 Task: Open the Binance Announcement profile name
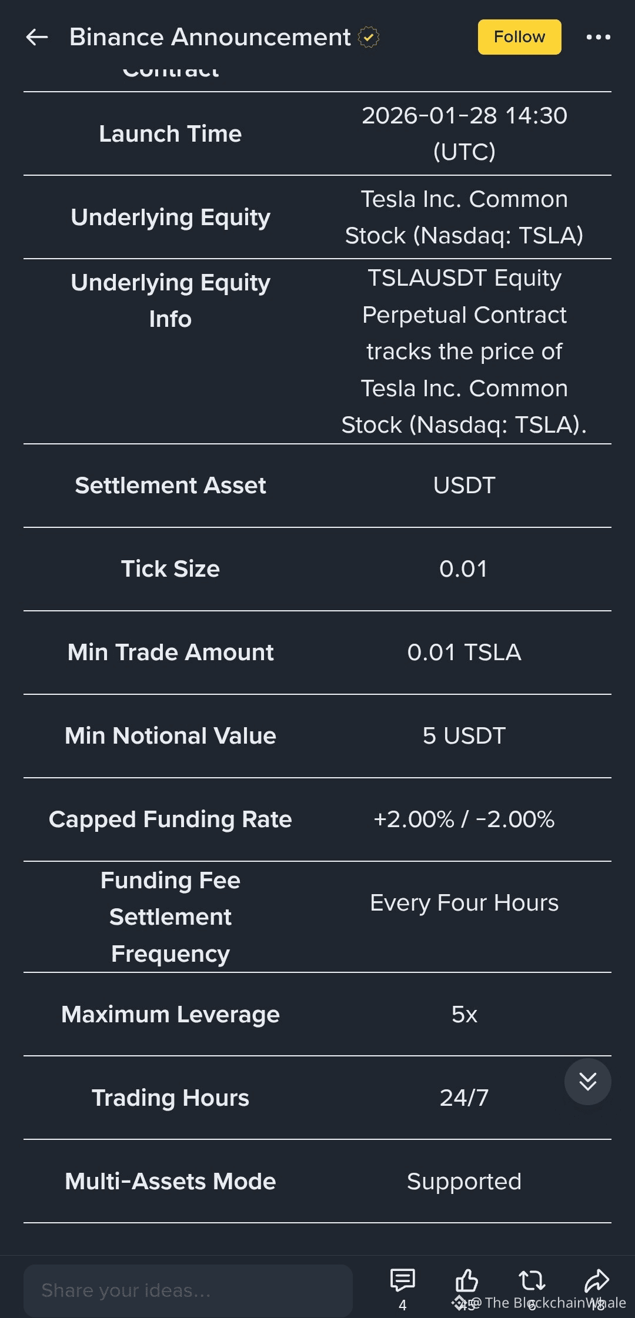(210, 37)
